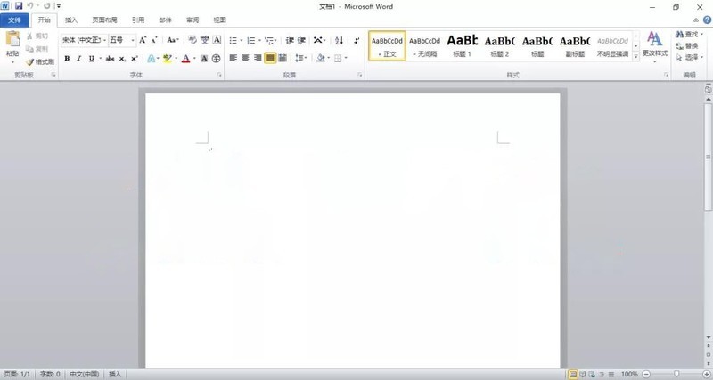
Task: Click the zoom slider in status bar
Action: point(676,374)
